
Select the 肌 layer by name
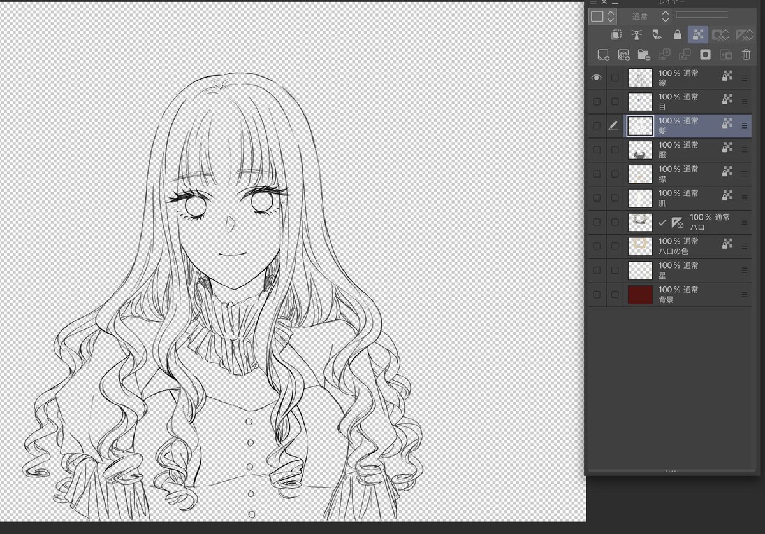662,203
